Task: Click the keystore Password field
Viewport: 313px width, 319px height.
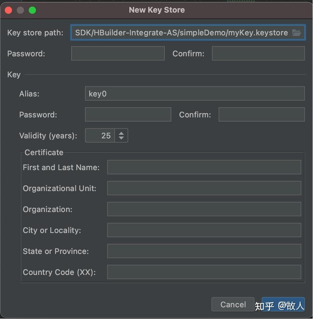Action: point(117,53)
